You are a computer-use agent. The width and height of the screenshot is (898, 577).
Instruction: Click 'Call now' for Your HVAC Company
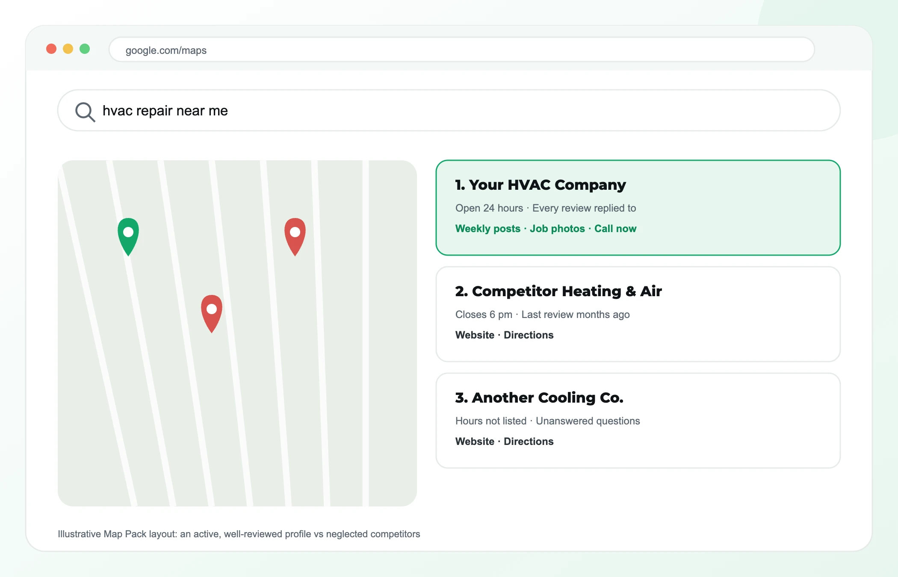(615, 229)
